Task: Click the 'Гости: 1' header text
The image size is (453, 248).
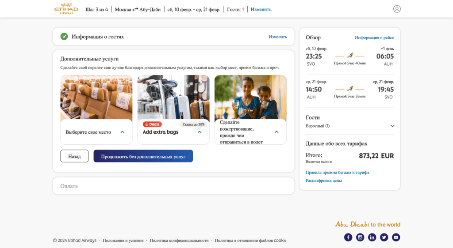Action: click(235, 10)
